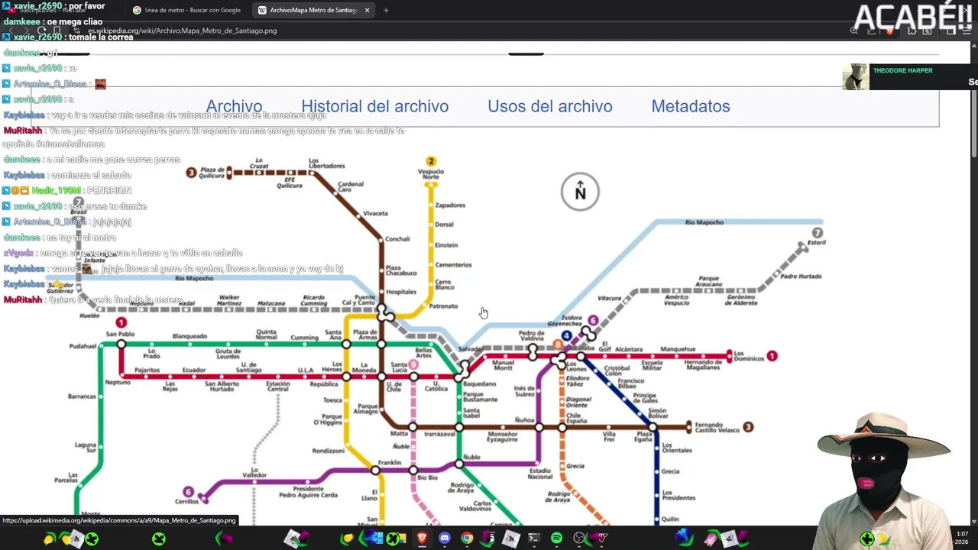Image resolution: width=978 pixels, height=550 pixels.
Task: Open Discord from the taskbar
Action: (x=445, y=539)
